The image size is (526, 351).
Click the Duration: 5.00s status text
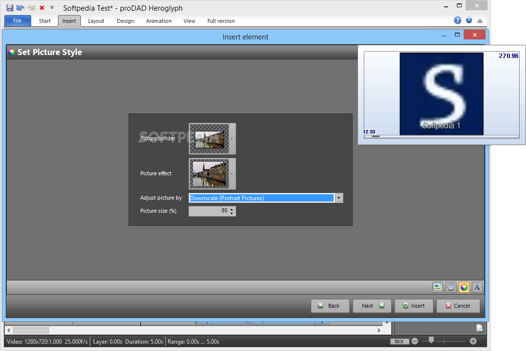[144, 342]
